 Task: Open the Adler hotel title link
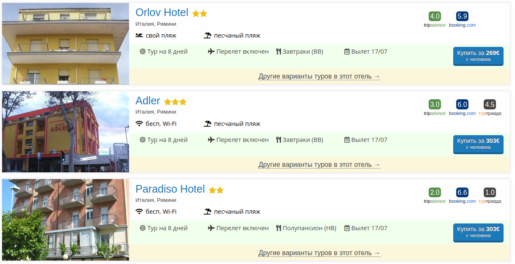coord(148,101)
